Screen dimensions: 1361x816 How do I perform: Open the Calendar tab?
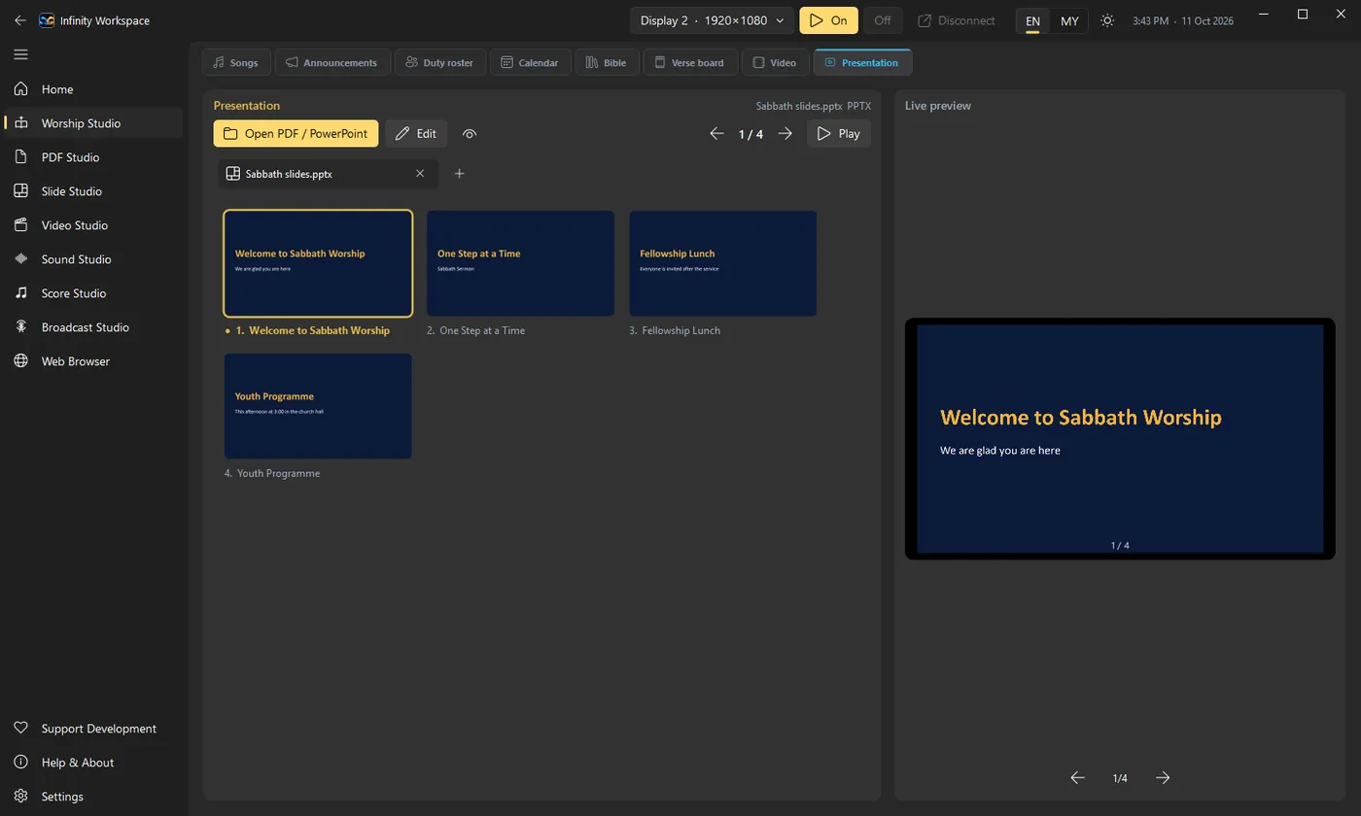(x=531, y=62)
